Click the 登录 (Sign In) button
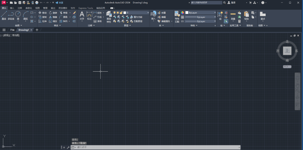 (x=231, y=3)
